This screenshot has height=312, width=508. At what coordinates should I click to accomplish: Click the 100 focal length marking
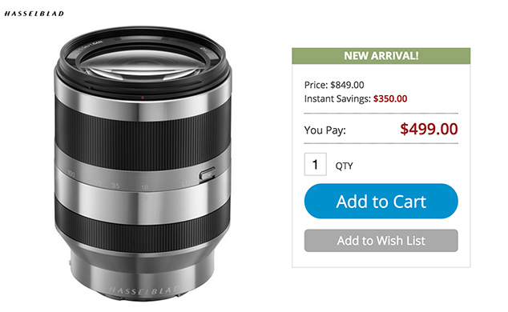coord(71,174)
